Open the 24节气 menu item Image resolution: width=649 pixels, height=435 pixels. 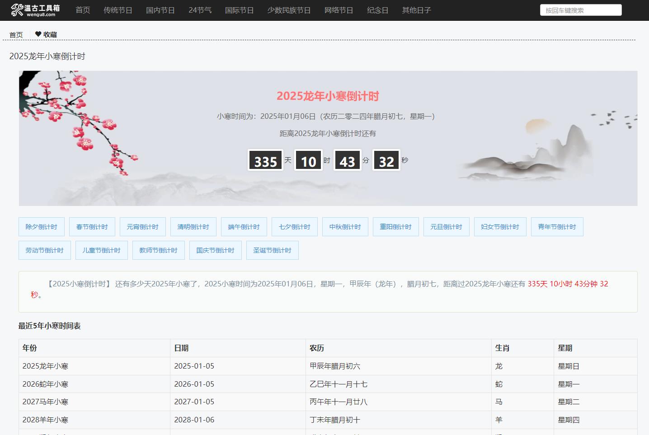point(200,10)
